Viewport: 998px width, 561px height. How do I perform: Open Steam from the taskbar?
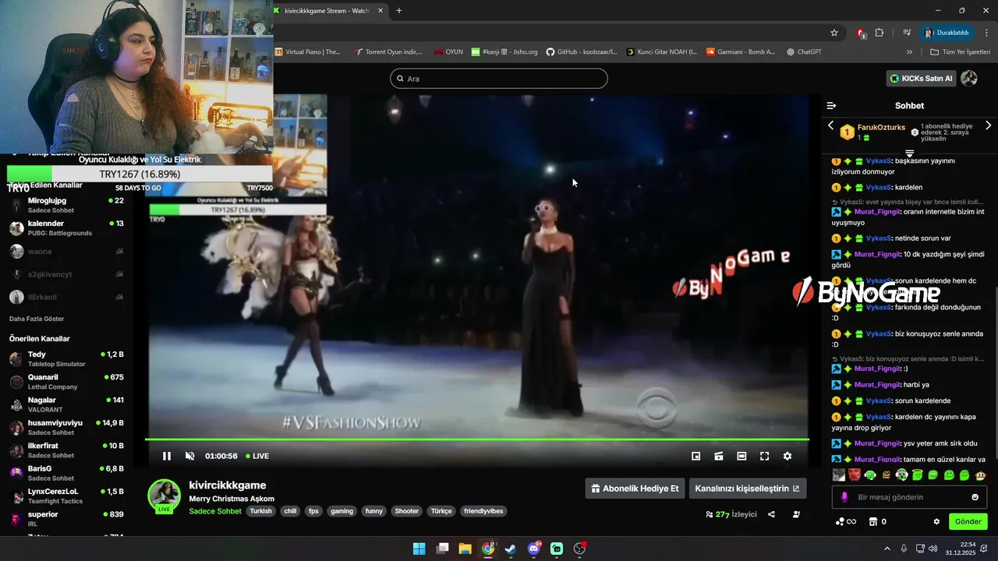[510, 549]
